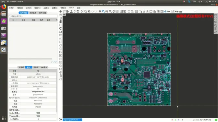Click the pengwenxin.001 document tab at bottom
Screen dimensions: 218x122
point(72,120)
